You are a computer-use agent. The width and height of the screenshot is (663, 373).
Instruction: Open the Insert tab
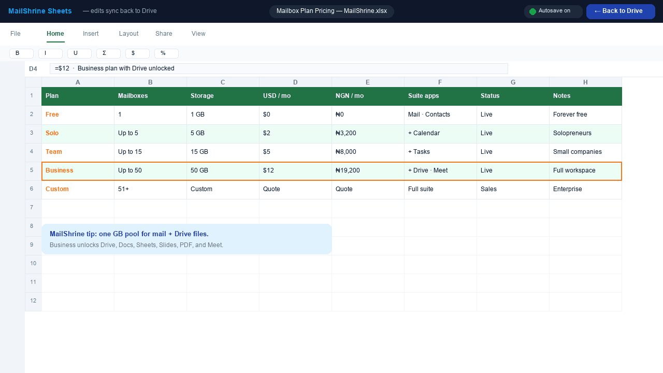point(91,34)
